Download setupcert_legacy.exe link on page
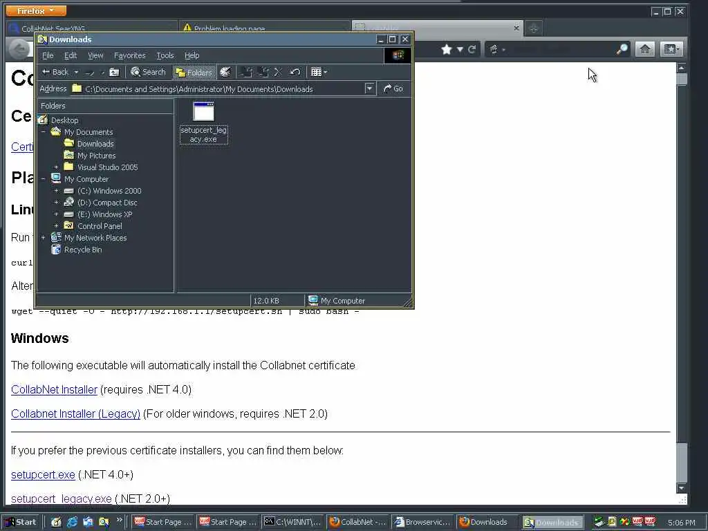 [x=61, y=499]
